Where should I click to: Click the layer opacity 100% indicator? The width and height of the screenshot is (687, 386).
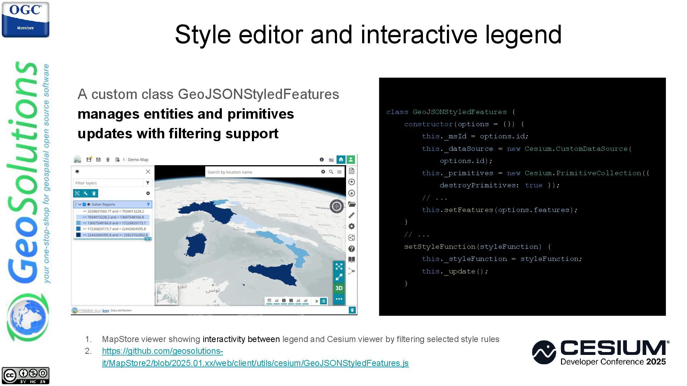[x=148, y=239]
